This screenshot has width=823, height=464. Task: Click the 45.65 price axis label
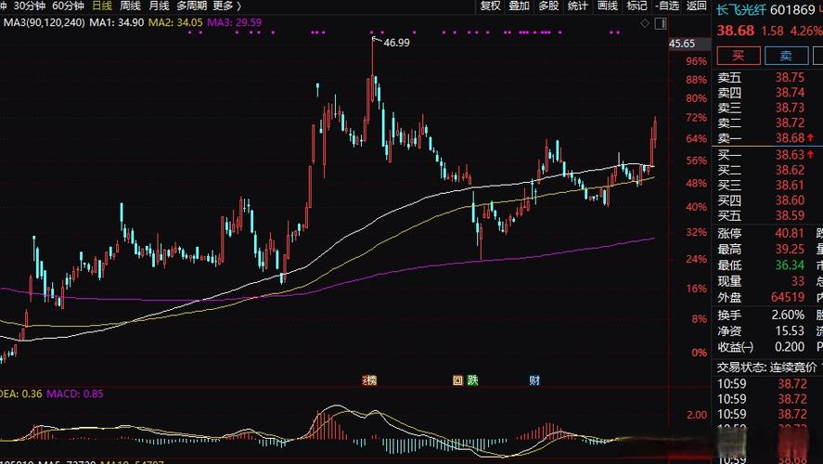coord(682,44)
